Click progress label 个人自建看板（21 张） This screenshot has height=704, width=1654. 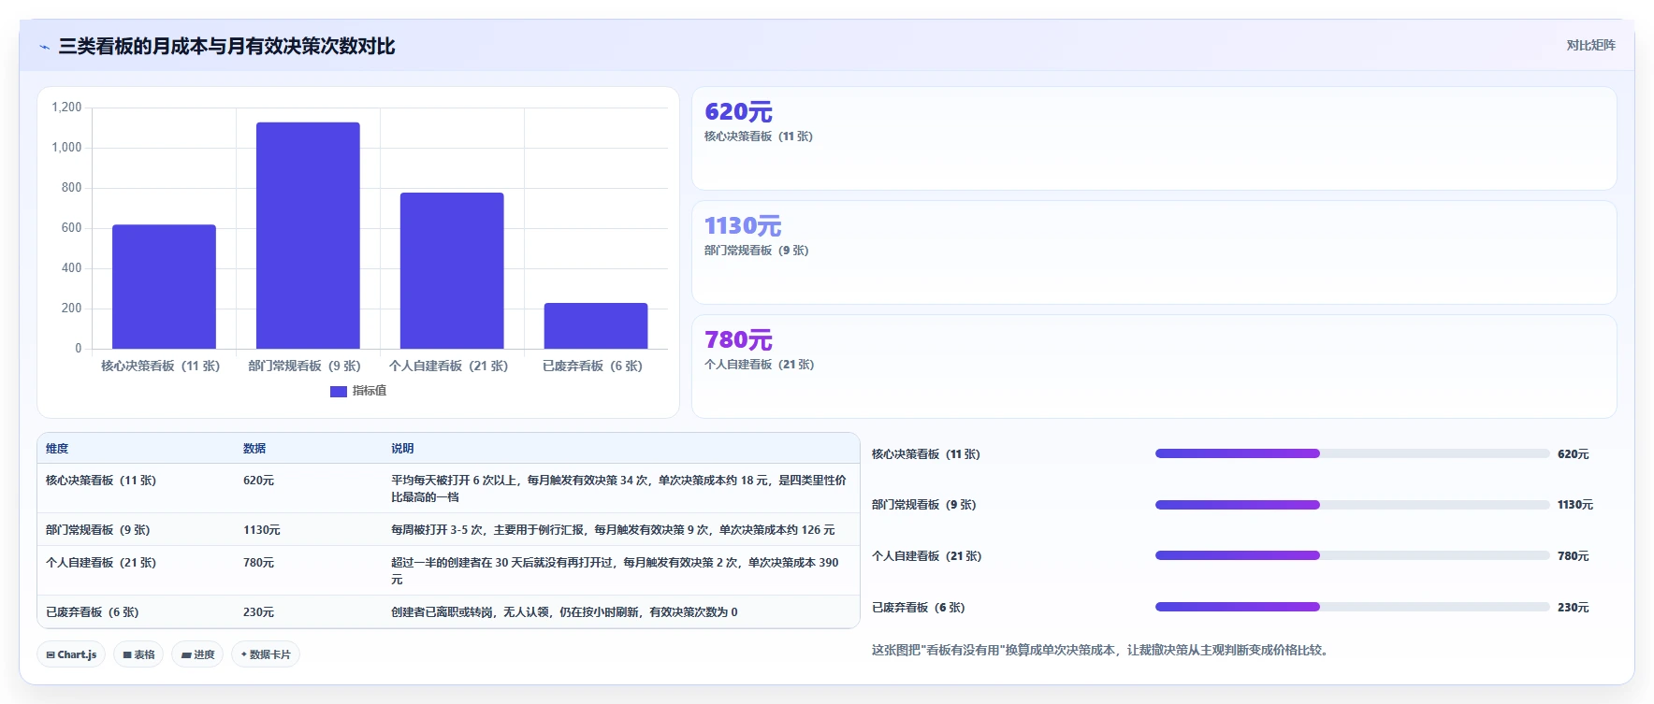tap(927, 556)
